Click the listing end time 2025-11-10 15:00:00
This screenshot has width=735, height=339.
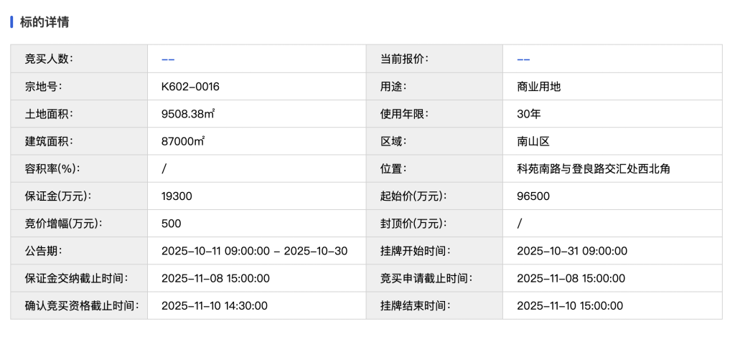point(570,305)
